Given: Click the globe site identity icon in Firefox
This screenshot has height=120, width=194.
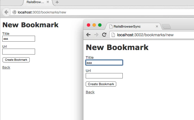Looking at the screenshot, I should (14, 12).
